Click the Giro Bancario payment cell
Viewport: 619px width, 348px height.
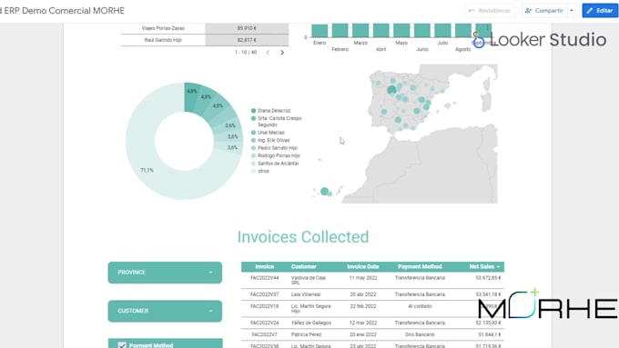point(420,334)
